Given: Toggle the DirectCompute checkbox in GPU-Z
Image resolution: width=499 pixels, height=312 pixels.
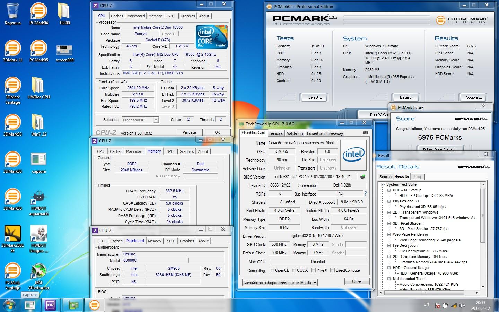Looking at the screenshot, I should coord(332,270).
